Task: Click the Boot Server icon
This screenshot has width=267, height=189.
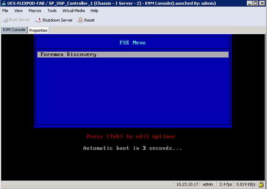Action: 5,20
